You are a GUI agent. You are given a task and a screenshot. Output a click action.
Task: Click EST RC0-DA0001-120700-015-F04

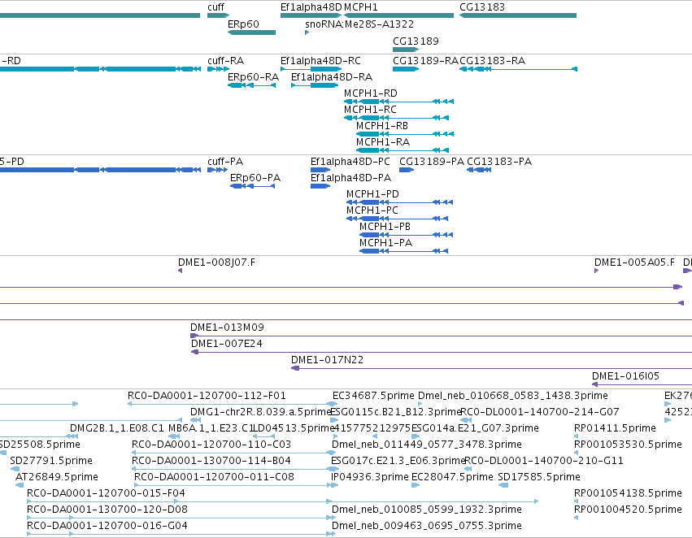tap(282, 502)
